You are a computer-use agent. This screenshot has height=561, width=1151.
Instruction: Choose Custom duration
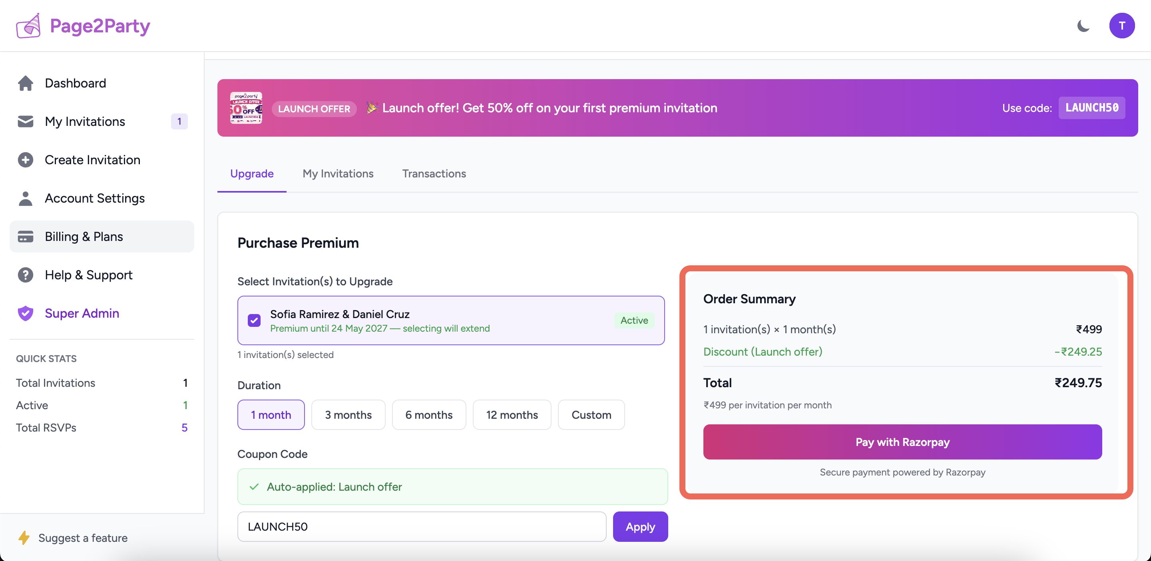point(591,415)
